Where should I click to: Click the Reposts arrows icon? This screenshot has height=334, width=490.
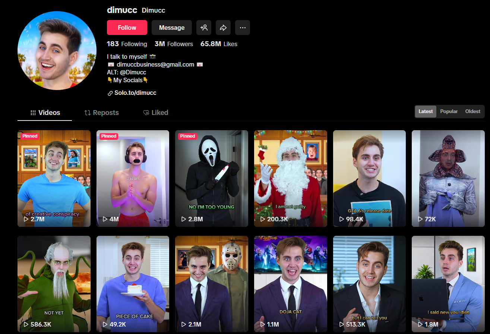pos(86,112)
